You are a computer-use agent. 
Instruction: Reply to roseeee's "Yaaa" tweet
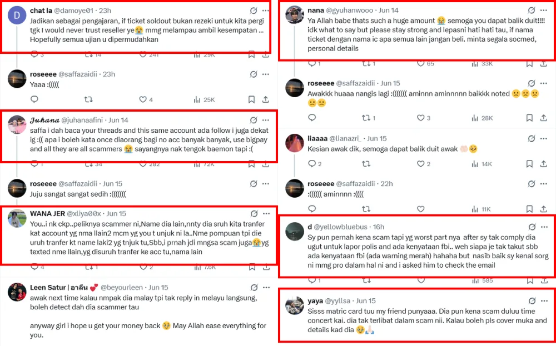(x=34, y=99)
